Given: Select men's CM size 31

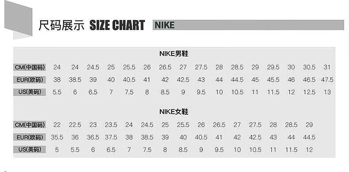Looking at the screenshot, I should (327, 67).
